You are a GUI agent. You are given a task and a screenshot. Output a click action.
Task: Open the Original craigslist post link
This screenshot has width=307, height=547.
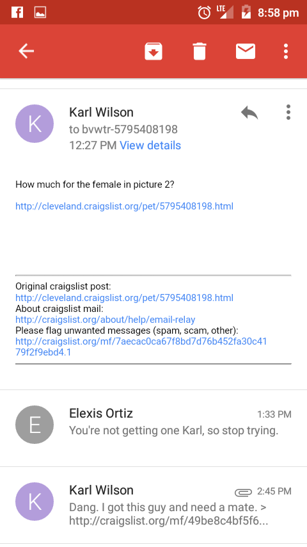pos(125,298)
